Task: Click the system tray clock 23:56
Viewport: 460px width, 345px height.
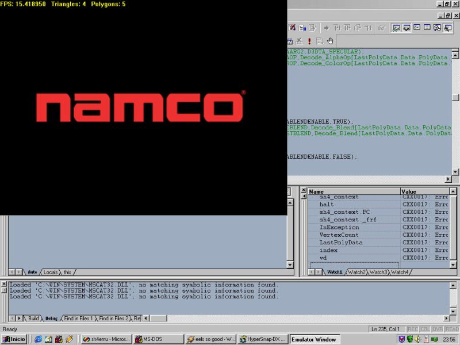Action: click(449, 339)
